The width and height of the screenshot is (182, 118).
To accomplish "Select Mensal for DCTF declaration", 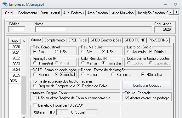I will tap(41, 75).
